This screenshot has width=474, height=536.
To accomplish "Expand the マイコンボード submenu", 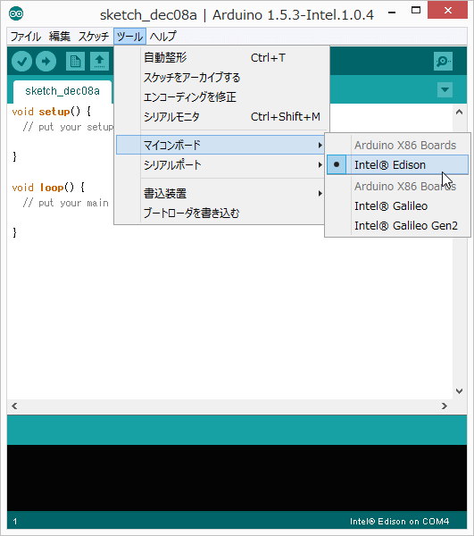I will coord(220,145).
